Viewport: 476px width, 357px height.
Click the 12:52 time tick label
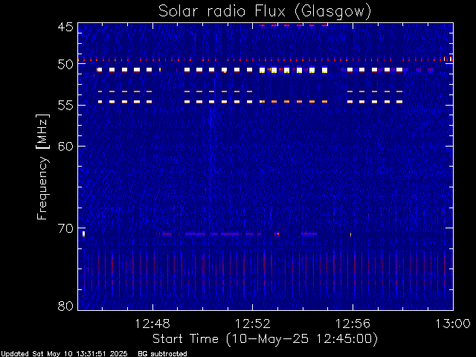253,324
